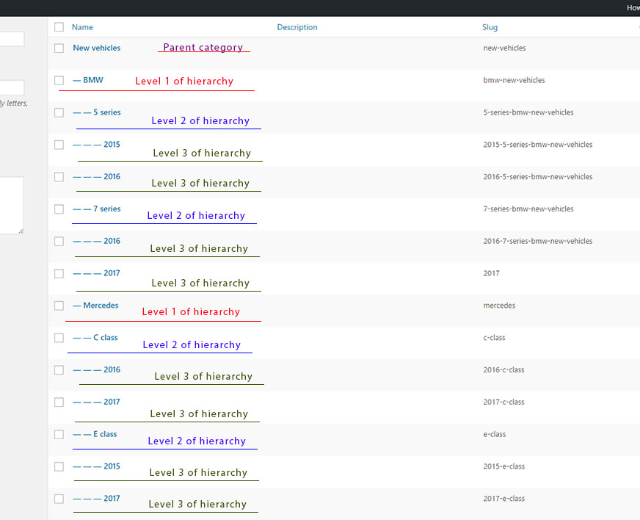Tick the checkbox for 2015-e-class row
Image resolution: width=640 pixels, height=520 pixels.
coord(59,467)
